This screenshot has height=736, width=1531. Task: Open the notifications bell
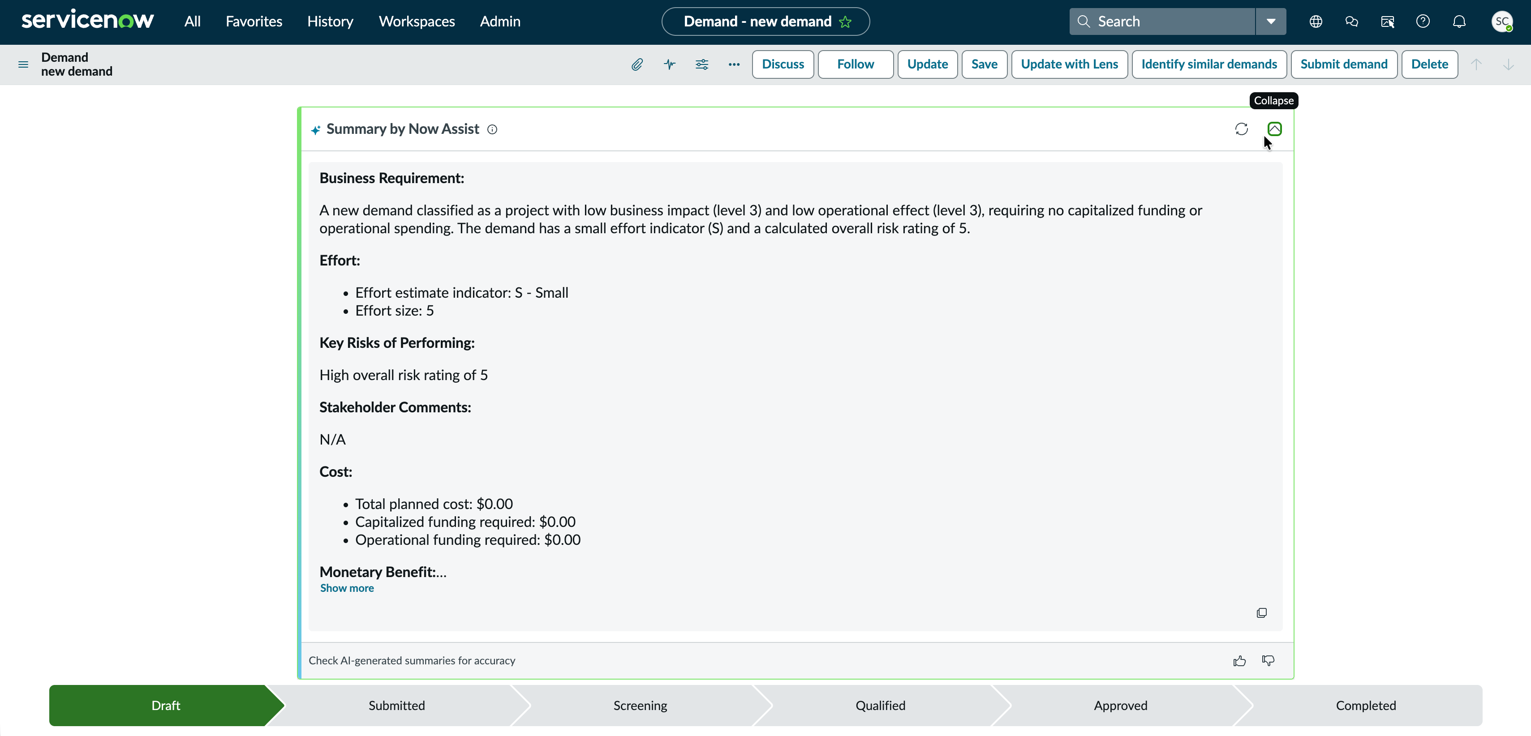point(1459,21)
